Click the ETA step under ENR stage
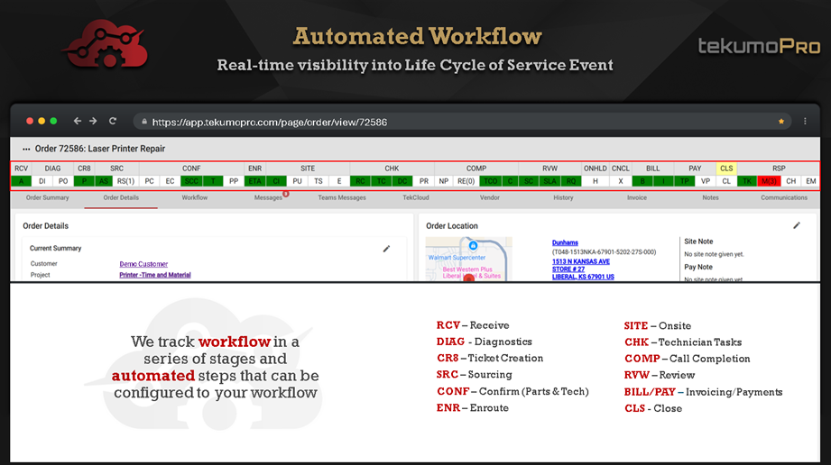The width and height of the screenshot is (831, 465). 254,181
